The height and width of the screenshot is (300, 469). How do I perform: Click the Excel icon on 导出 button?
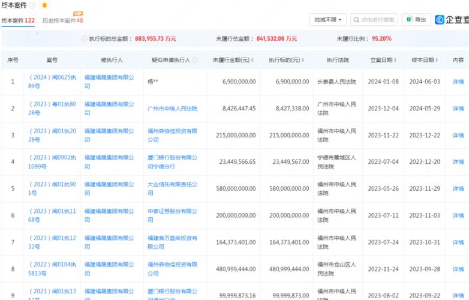[x=409, y=19]
